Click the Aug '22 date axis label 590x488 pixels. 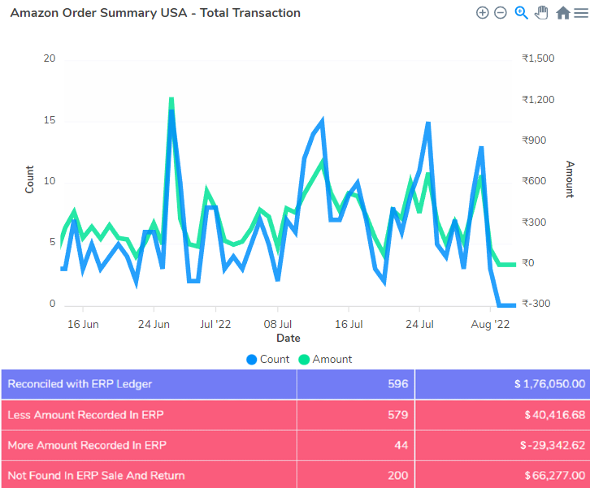tap(490, 324)
